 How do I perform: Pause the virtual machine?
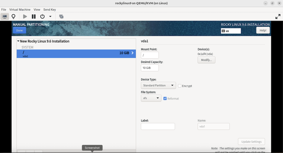click(x=33, y=17)
